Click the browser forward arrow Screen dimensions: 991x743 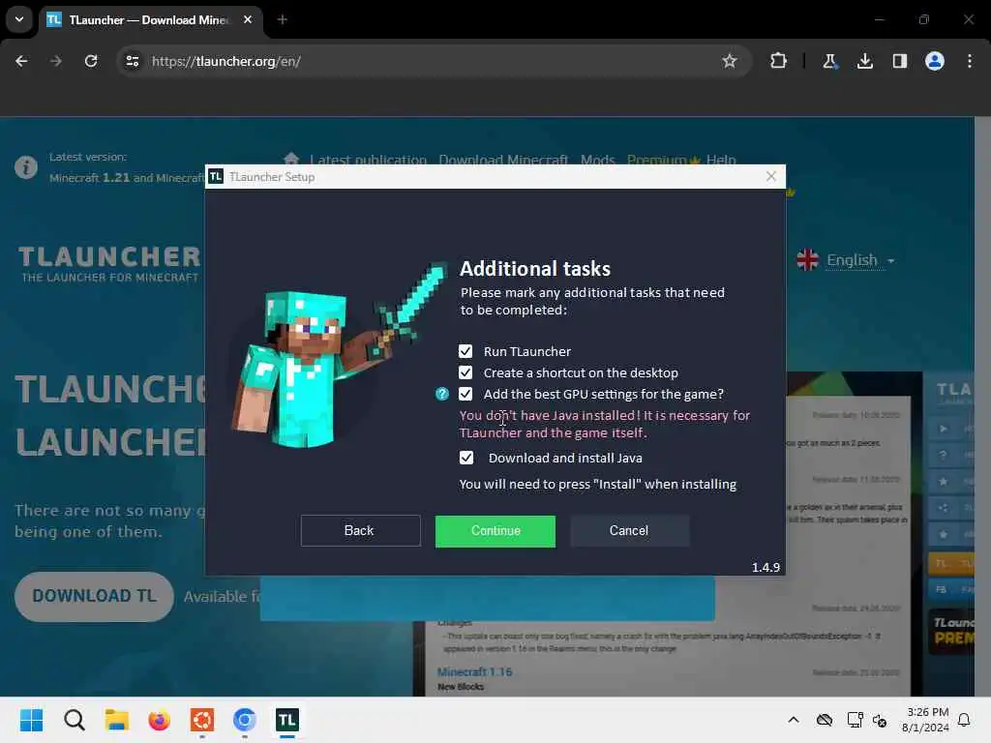(56, 61)
